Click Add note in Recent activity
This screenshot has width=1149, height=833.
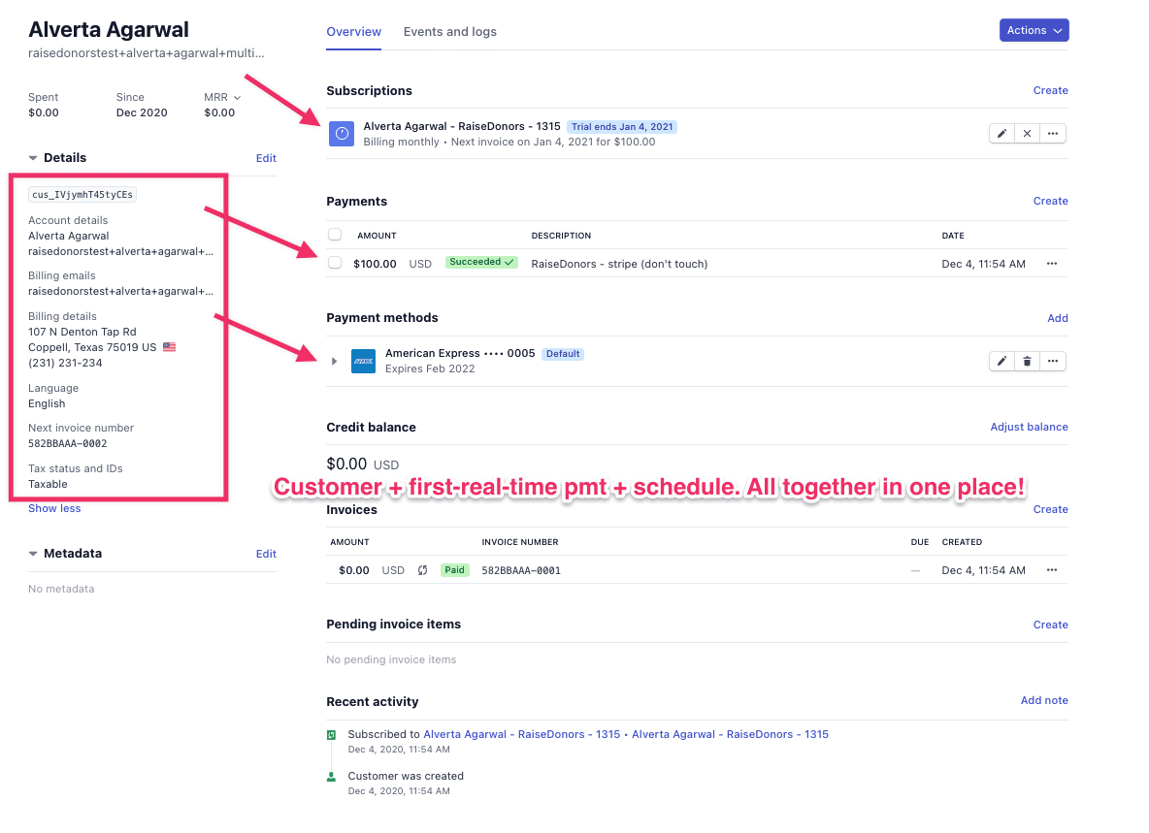point(1044,700)
